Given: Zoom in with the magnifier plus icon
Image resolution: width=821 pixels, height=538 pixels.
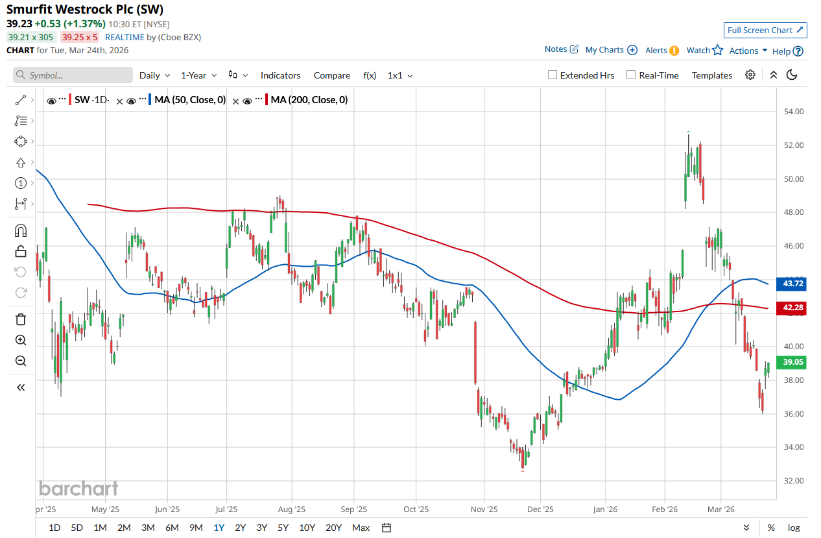Looking at the screenshot, I should 21,340.
